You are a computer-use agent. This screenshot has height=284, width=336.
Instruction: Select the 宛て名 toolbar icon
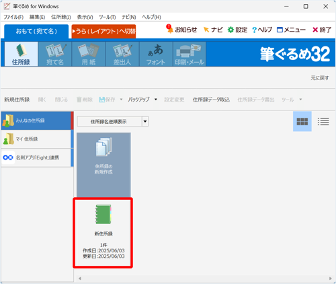[55, 54]
